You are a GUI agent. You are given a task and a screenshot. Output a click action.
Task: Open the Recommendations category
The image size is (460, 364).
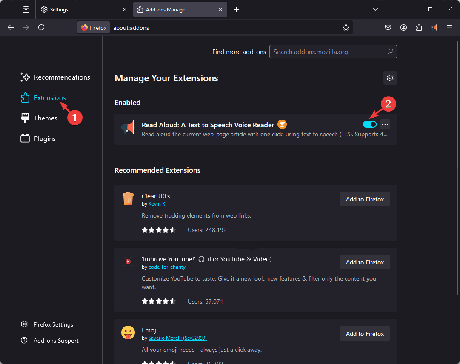55,77
